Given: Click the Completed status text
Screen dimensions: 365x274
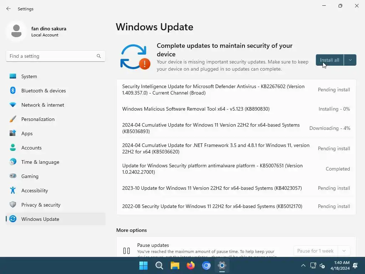Looking at the screenshot, I should (338, 169).
